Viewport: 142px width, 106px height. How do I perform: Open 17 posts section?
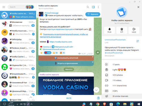[122, 64]
